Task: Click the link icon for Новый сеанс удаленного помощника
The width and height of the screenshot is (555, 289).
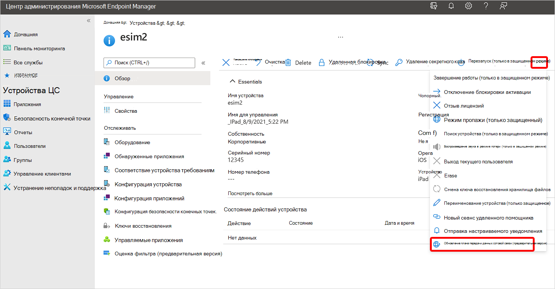Action: [437, 217]
